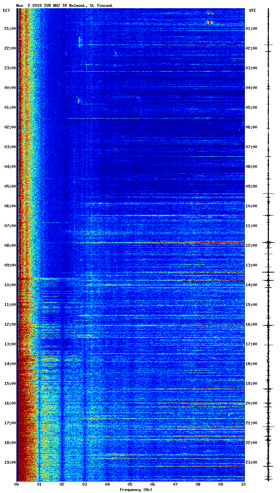The image size is (280, 493).
Task: Pick the 14:00 label on UTC axis
Action: (x=251, y=285)
